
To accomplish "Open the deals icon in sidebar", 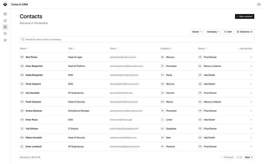I will (5, 34).
